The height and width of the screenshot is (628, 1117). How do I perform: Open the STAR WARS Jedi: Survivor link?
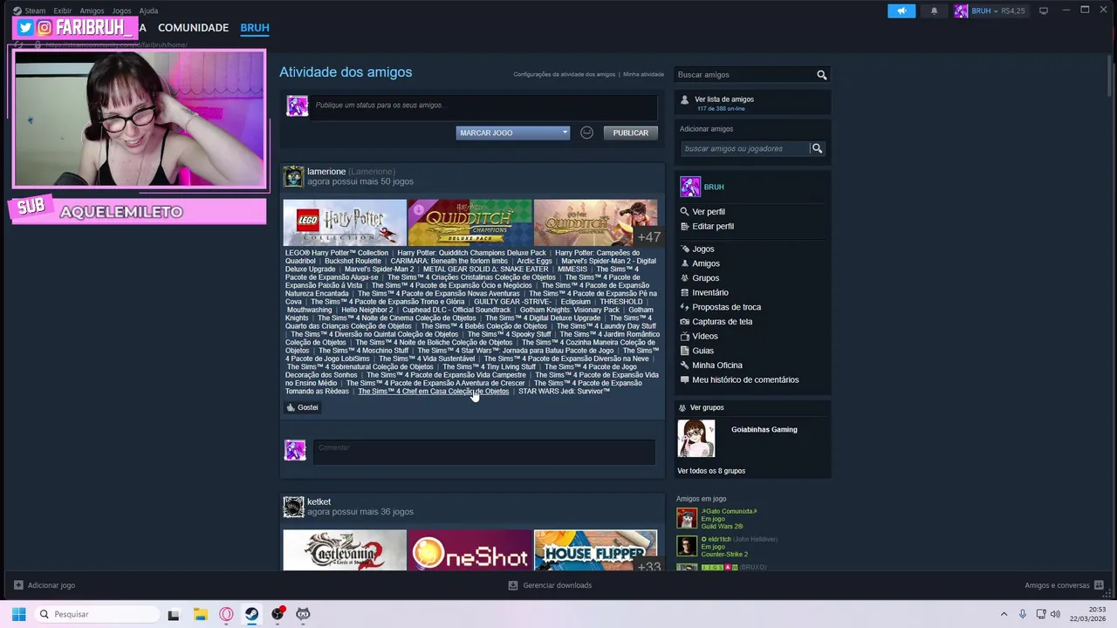tap(564, 392)
